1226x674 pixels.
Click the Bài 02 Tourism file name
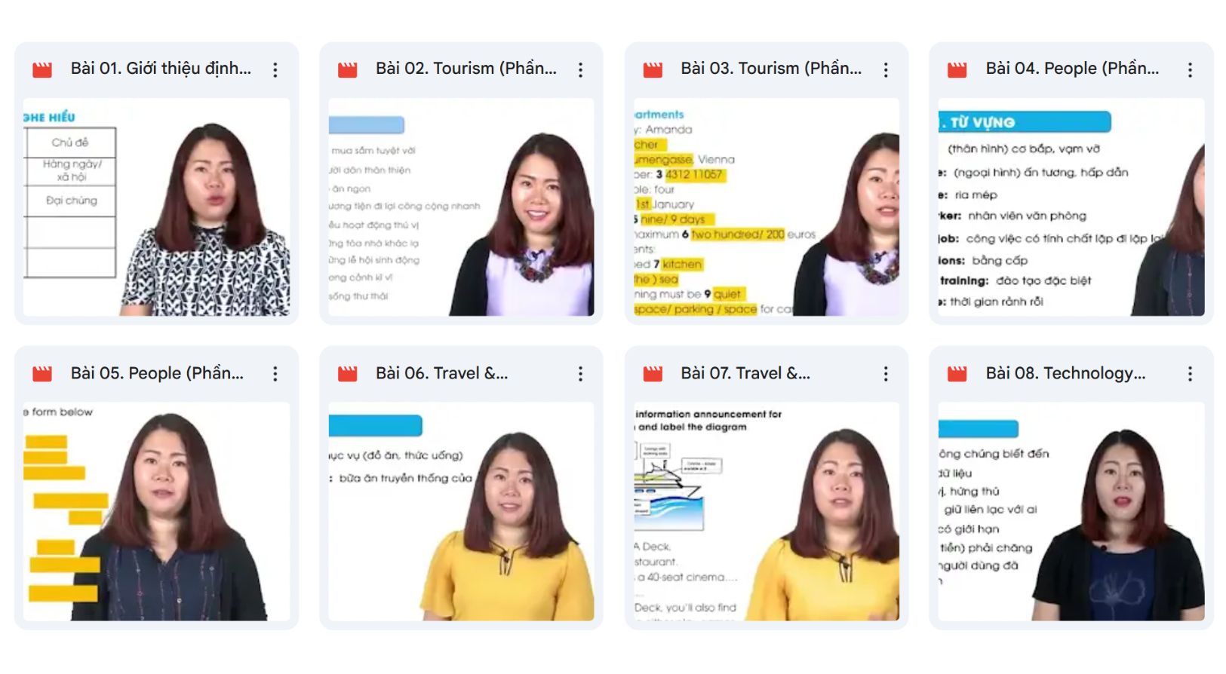click(x=466, y=69)
